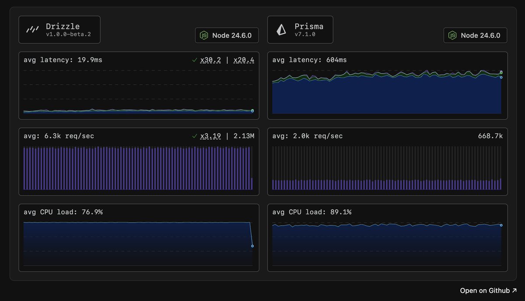Select Node 24.6.0 badge under Prisma
The image size is (525, 301).
coord(476,35)
